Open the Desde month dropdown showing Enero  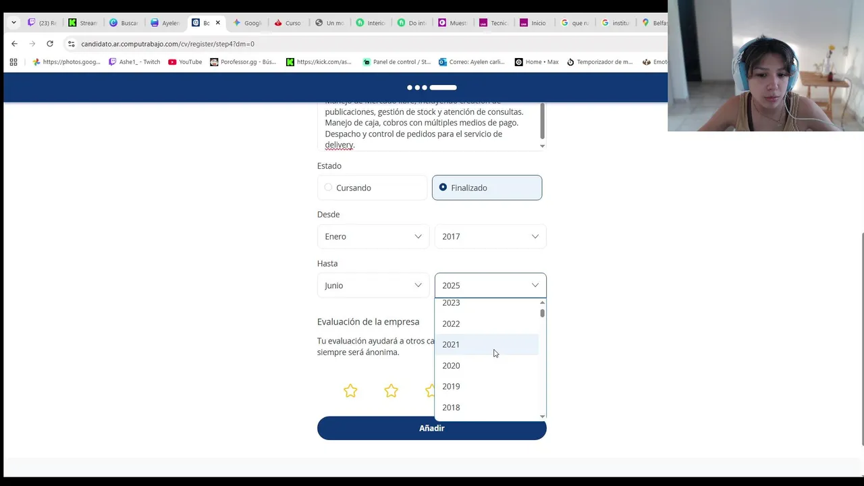pos(373,236)
